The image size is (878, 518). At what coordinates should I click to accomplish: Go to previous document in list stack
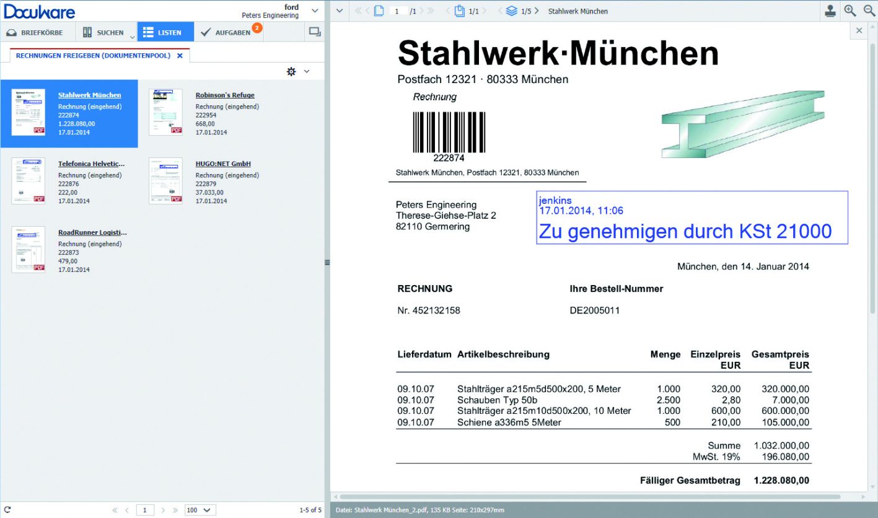tap(500, 11)
